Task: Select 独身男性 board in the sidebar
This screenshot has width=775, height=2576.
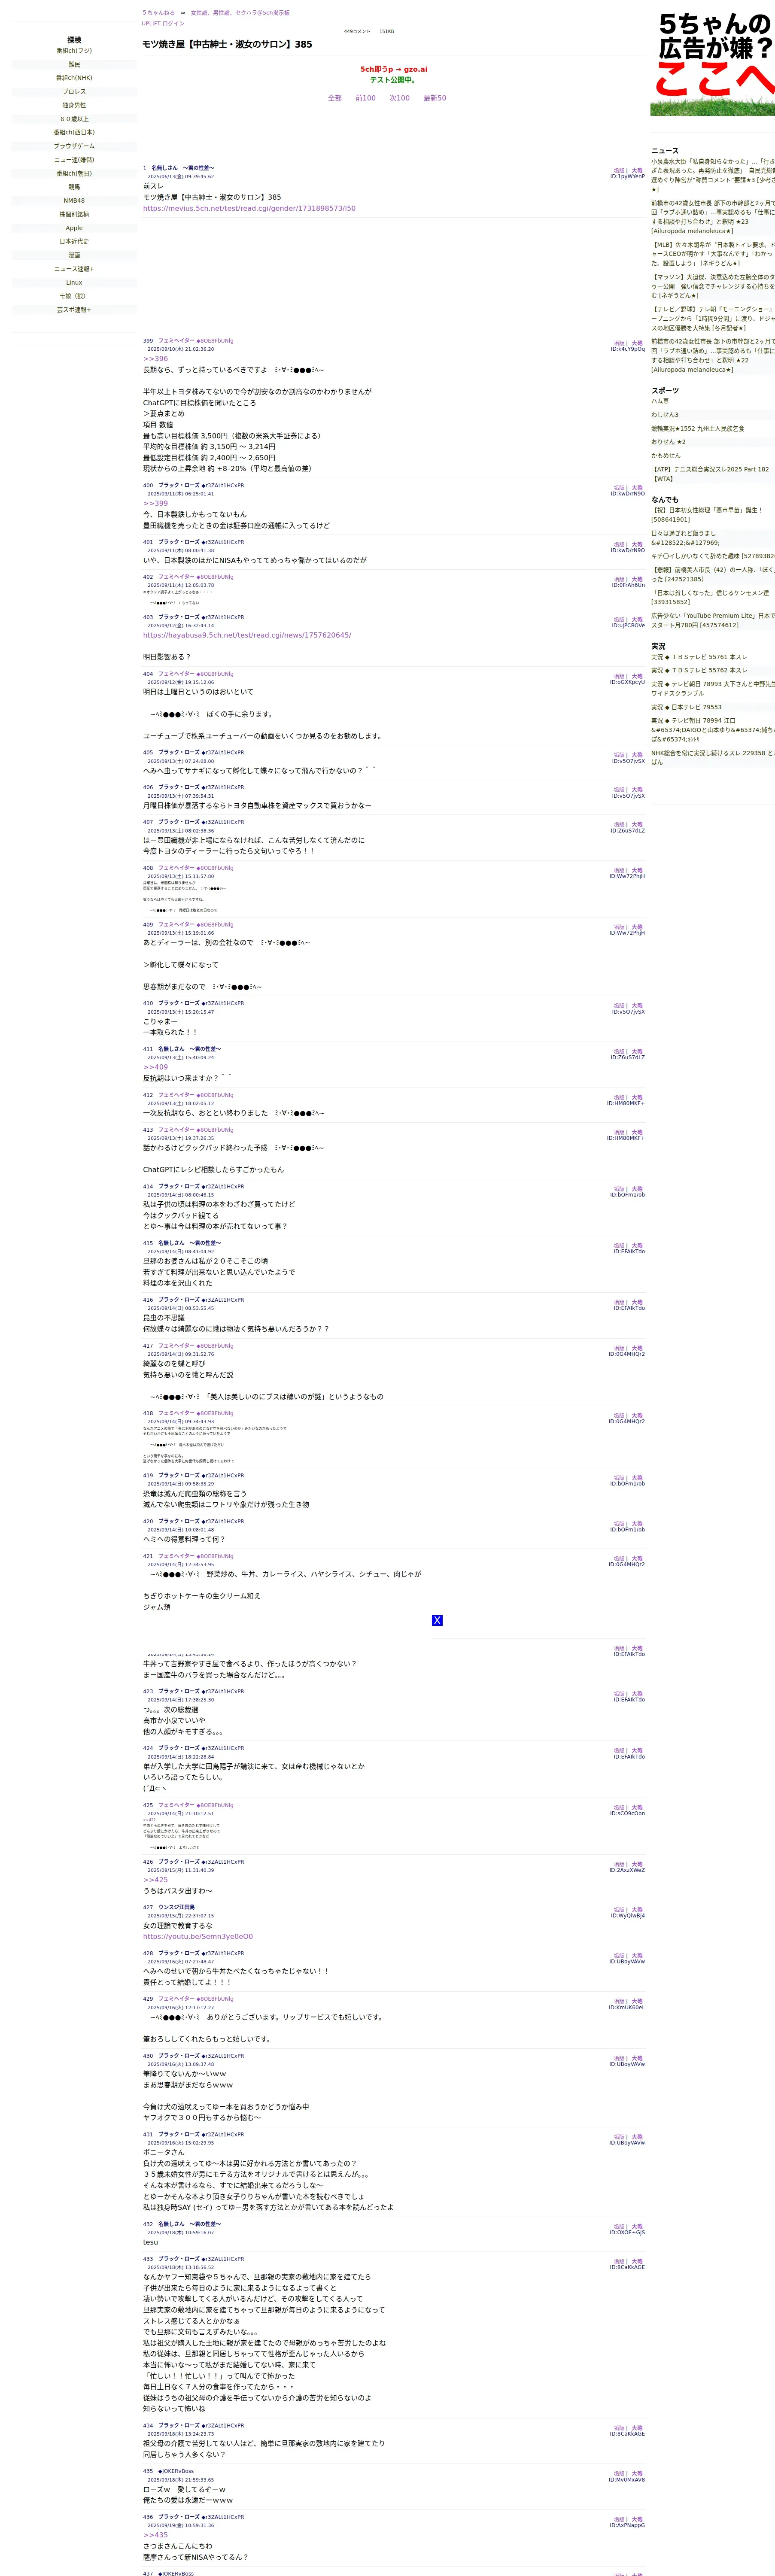Action: point(74,105)
